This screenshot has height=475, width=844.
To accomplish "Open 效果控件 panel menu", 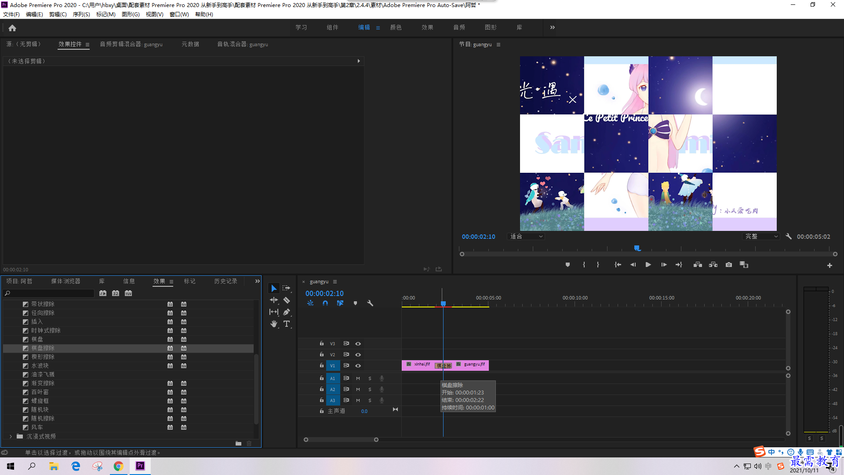I will pos(87,44).
